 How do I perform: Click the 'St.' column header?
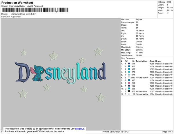coord(134,61)
